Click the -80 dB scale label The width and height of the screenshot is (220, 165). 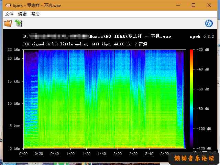[x=203, y=109]
